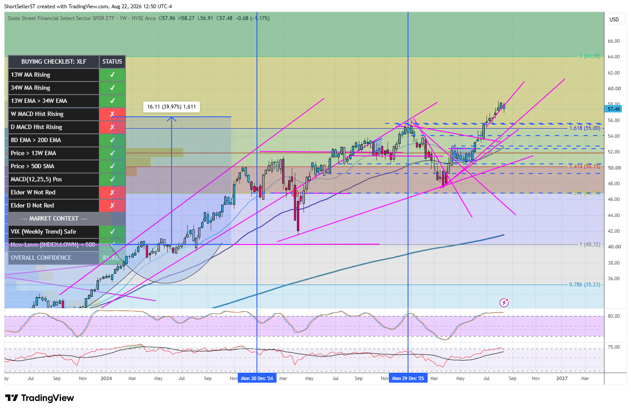Click the checkmark for 8D EMA > 20D EMA
The height and width of the screenshot is (411, 631).
coord(112,140)
